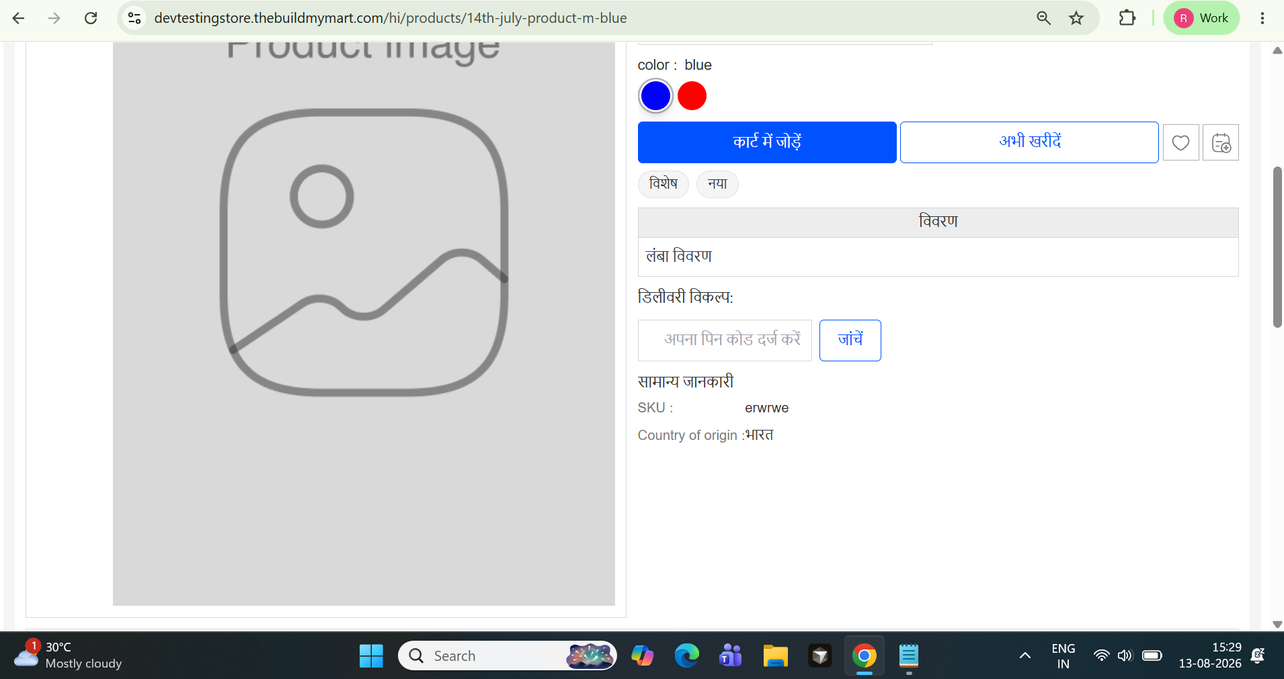Click the scrollbar down arrow
This screenshot has width=1284, height=679.
(x=1277, y=624)
